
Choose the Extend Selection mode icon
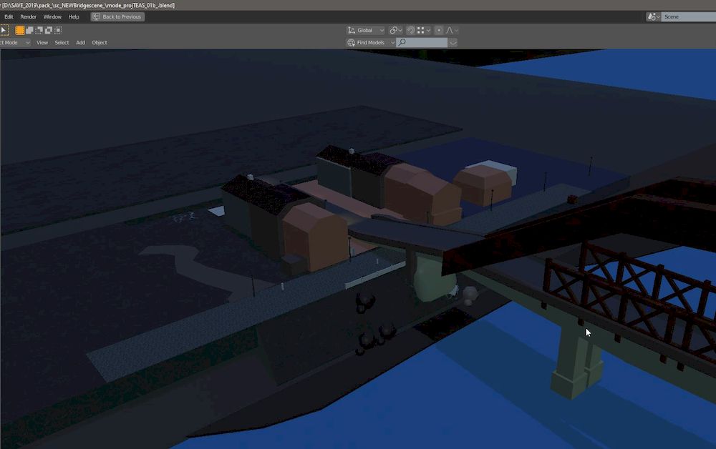pos(29,30)
